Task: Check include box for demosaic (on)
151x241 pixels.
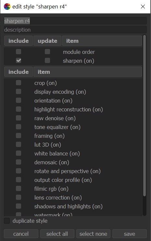Action: (x=19, y=162)
